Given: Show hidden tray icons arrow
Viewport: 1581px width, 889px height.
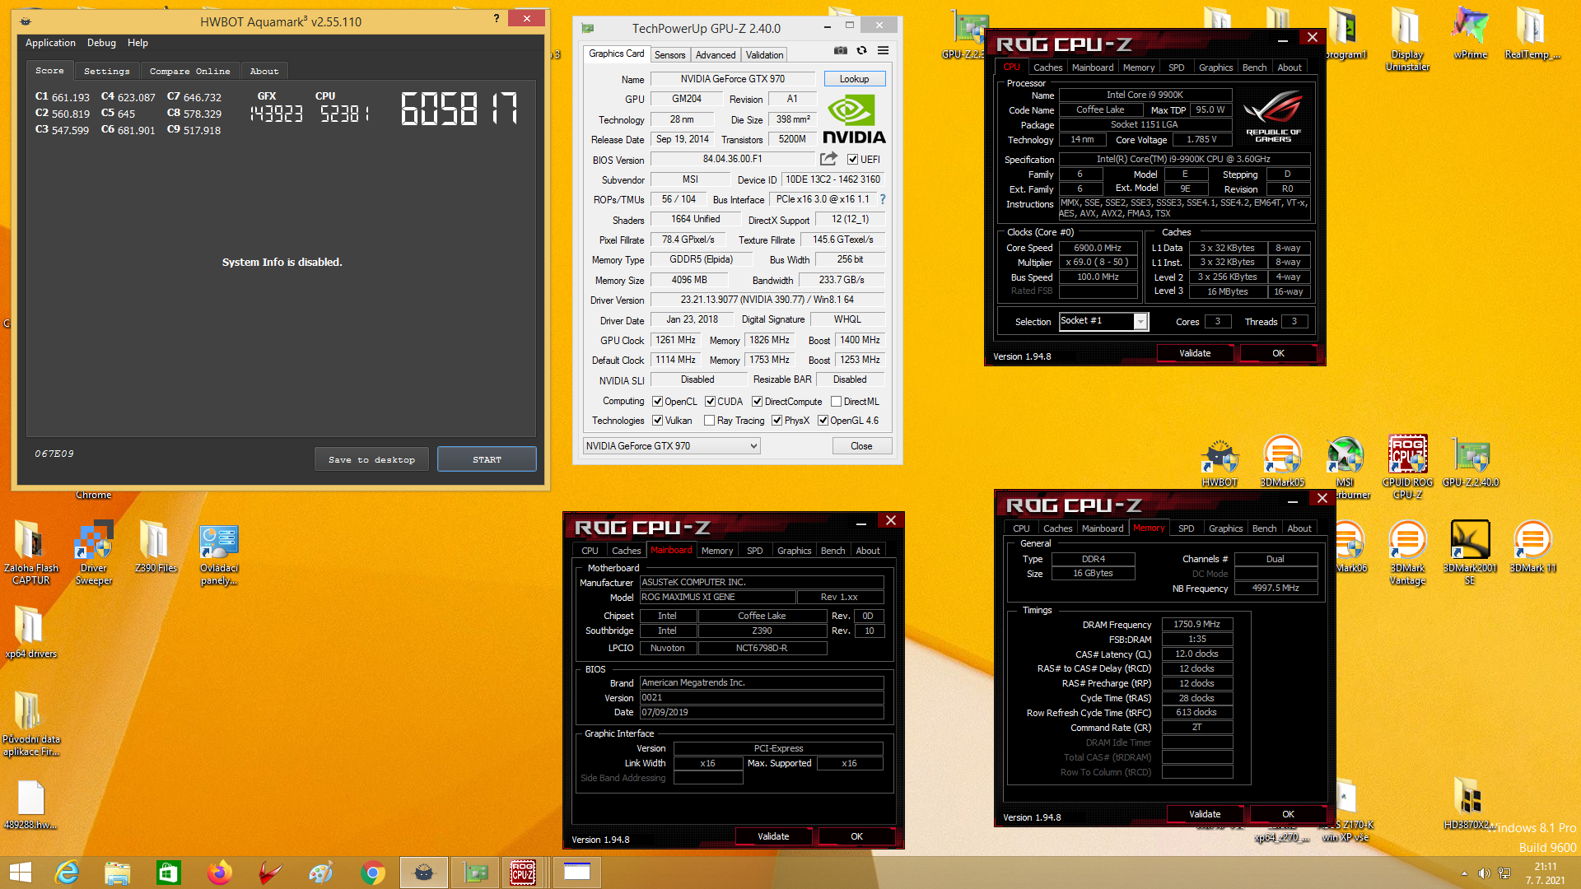Looking at the screenshot, I should pos(1464,873).
